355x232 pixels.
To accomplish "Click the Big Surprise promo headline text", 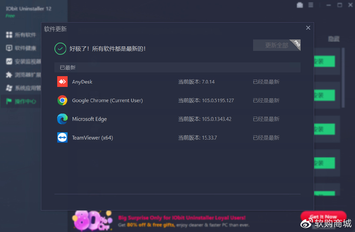I will tap(182, 218).
